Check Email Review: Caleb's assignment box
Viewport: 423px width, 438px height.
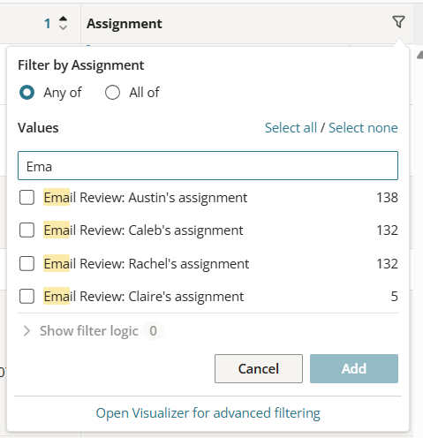pyautogui.click(x=26, y=230)
